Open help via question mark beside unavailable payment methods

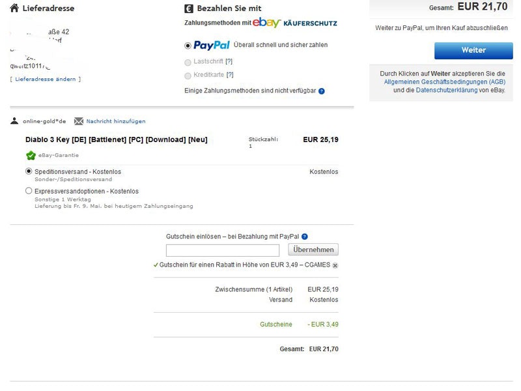click(x=321, y=93)
